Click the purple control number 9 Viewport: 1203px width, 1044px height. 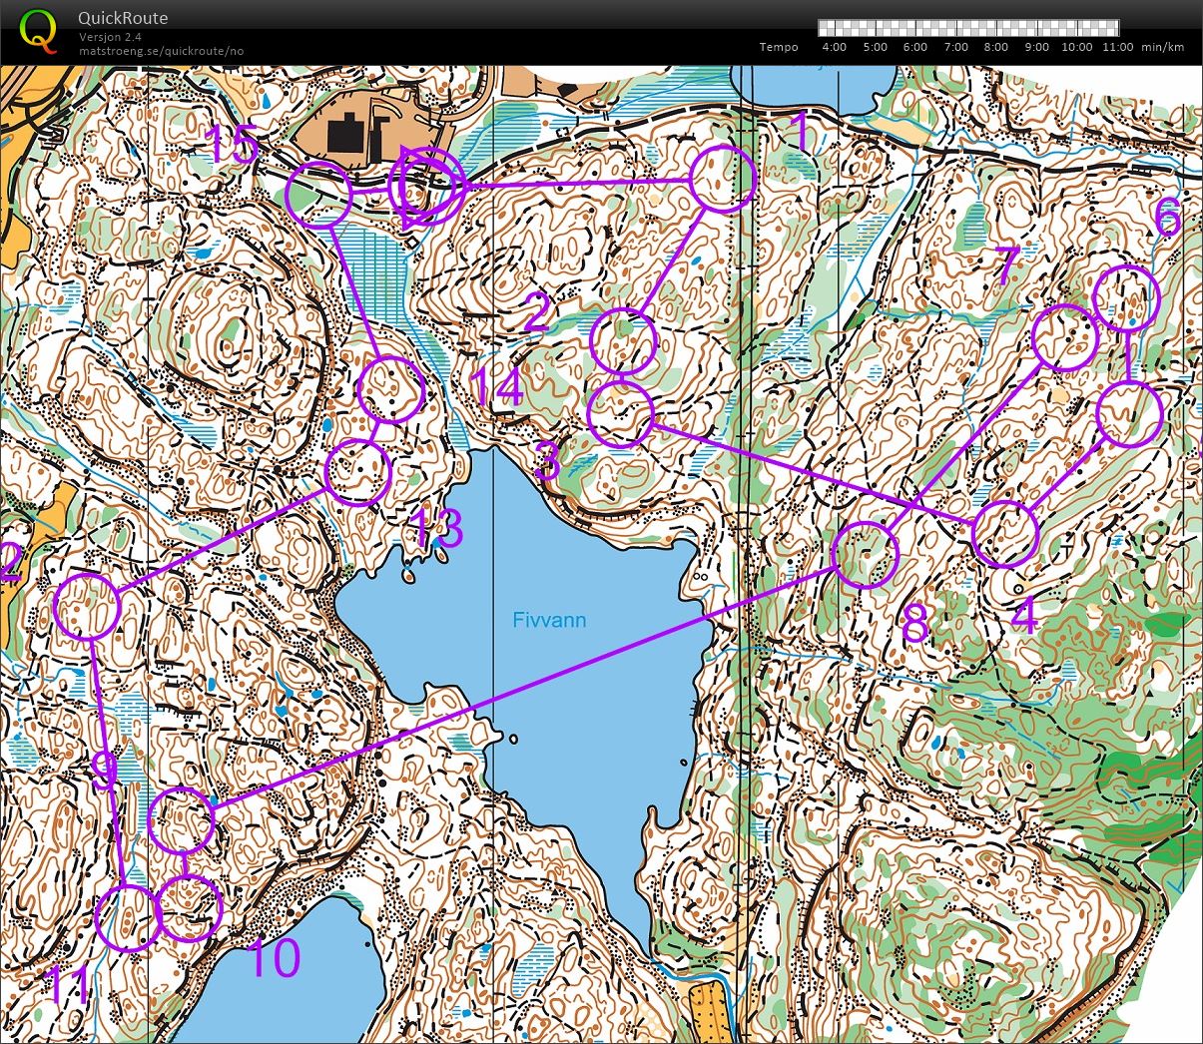click(x=103, y=771)
